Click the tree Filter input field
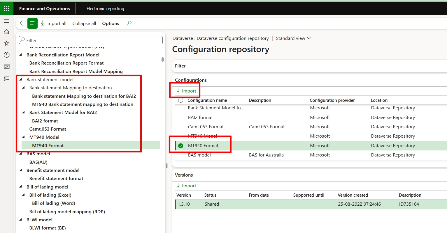447x233 pixels. pyautogui.click(x=91, y=40)
